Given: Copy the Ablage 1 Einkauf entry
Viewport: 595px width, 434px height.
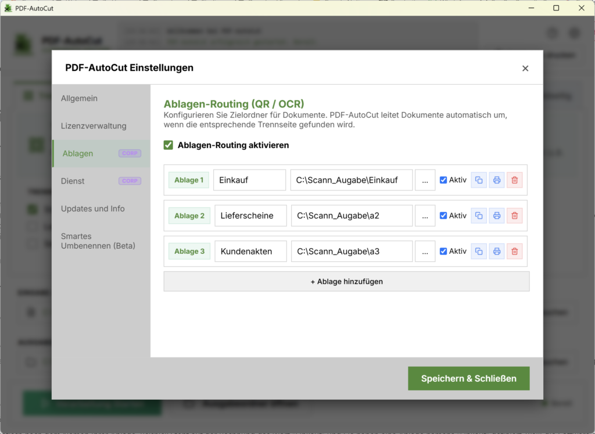Looking at the screenshot, I should tap(479, 180).
